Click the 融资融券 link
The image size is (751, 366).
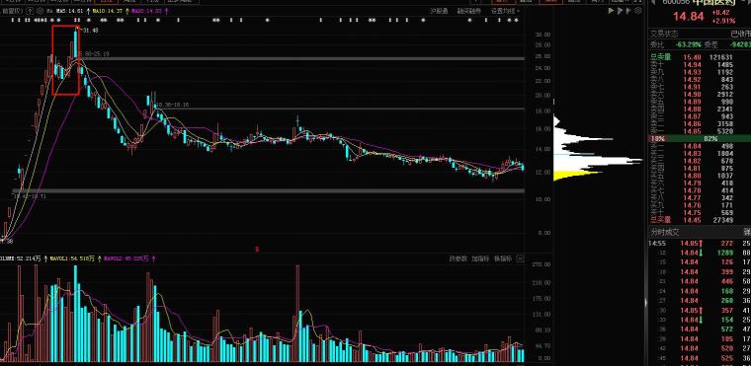point(469,11)
